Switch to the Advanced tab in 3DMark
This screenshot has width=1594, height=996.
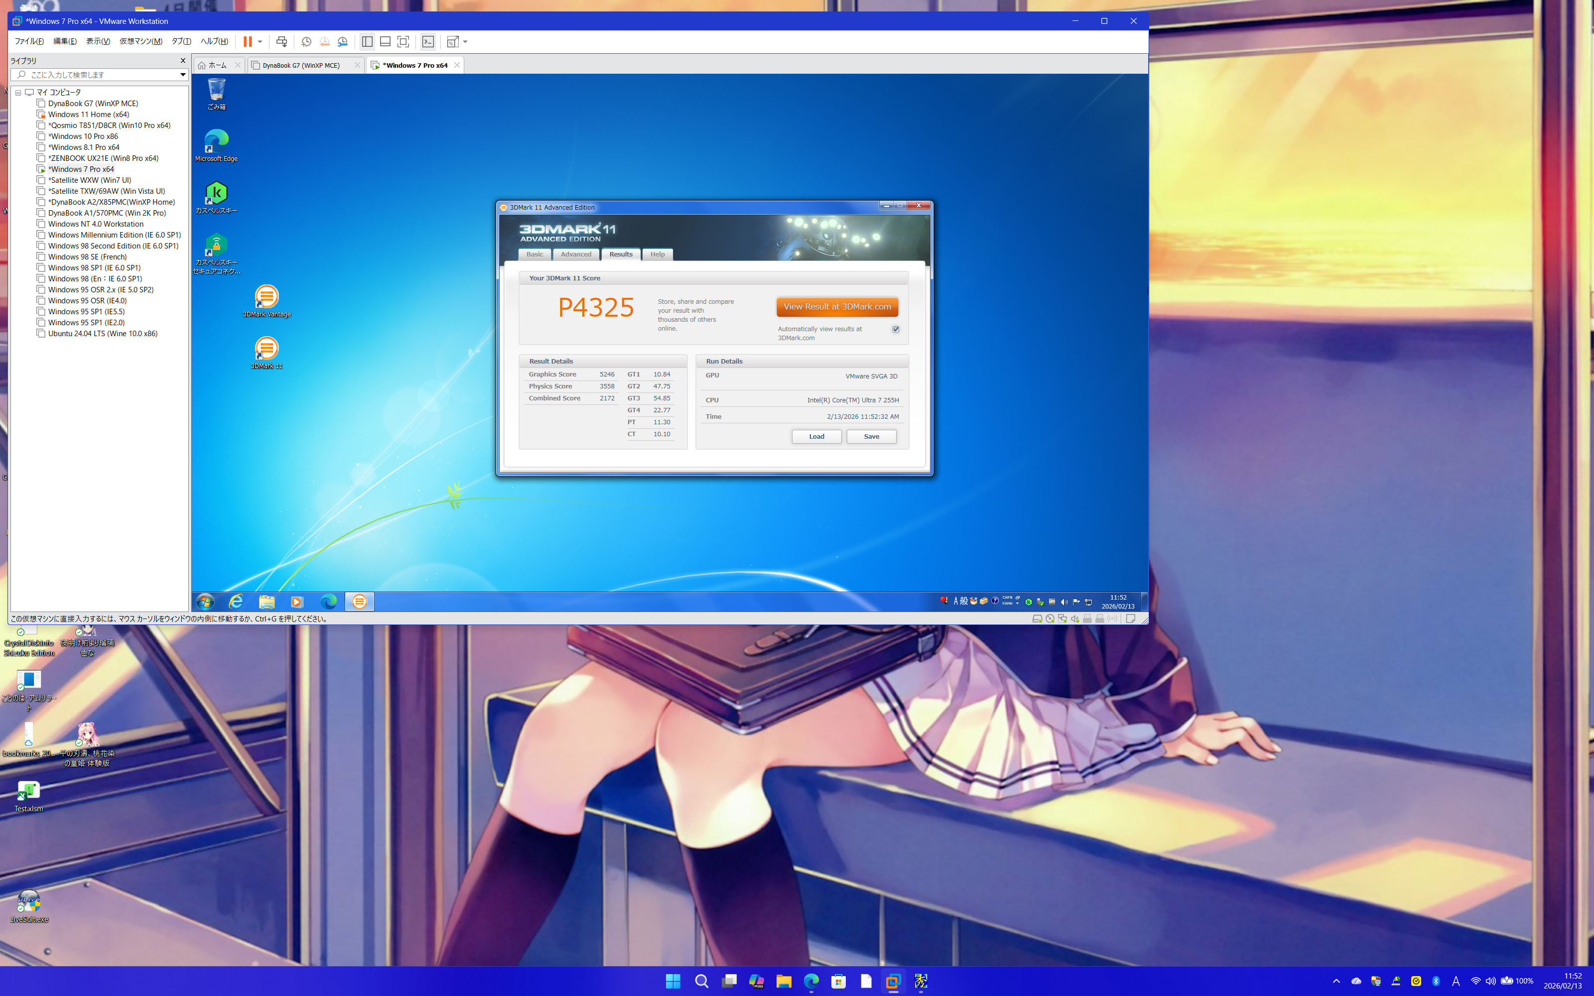pos(576,254)
